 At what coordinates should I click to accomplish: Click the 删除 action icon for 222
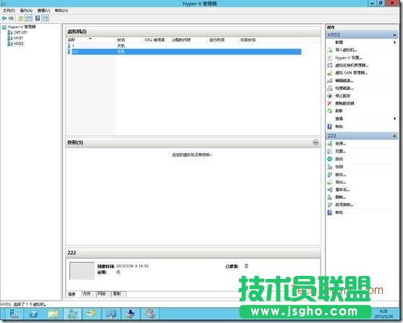click(330, 197)
